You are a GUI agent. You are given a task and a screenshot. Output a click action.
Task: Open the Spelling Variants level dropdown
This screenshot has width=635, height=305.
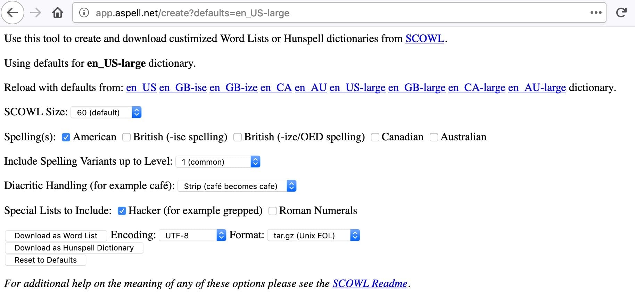pyautogui.click(x=218, y=162)
